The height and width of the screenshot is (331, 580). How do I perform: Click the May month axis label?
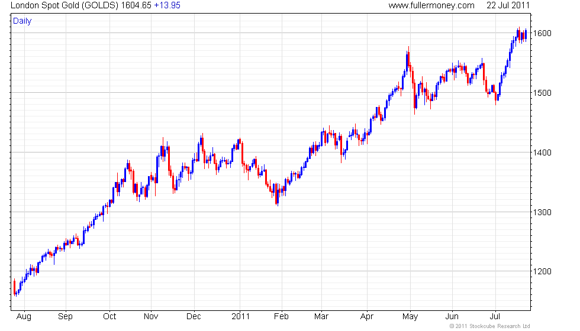click(410, 317)
